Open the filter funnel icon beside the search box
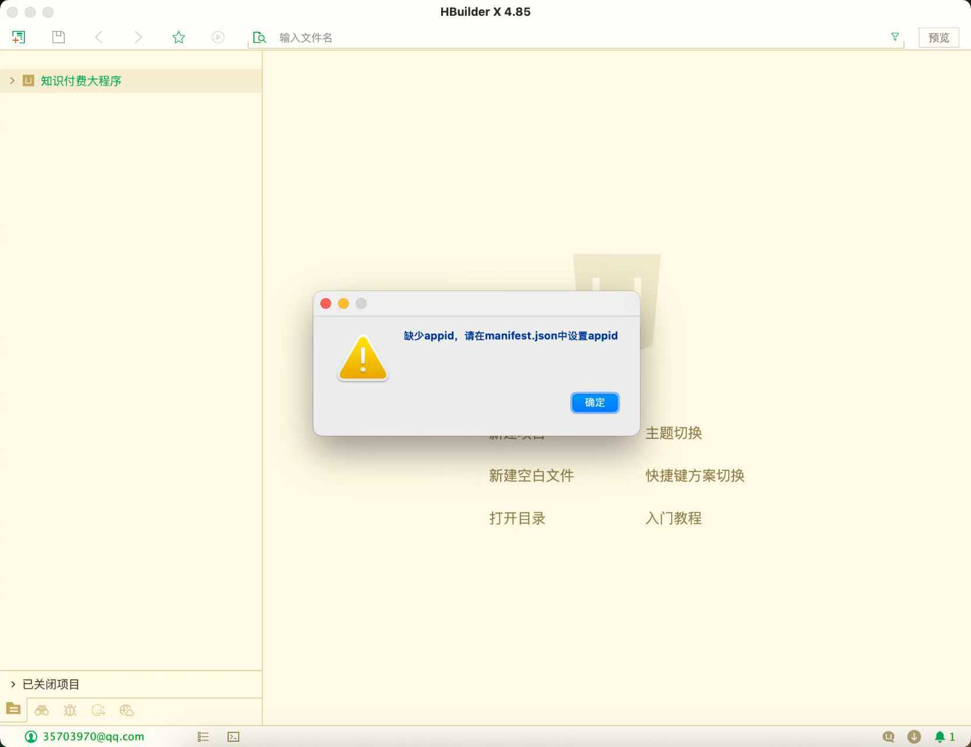The width and height of the screenshot is (971, 747). tap(895, 37)
